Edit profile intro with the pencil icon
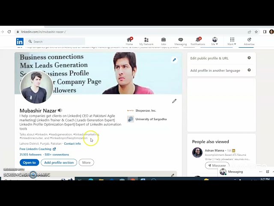The image size is (274, 206). (174, 101)
